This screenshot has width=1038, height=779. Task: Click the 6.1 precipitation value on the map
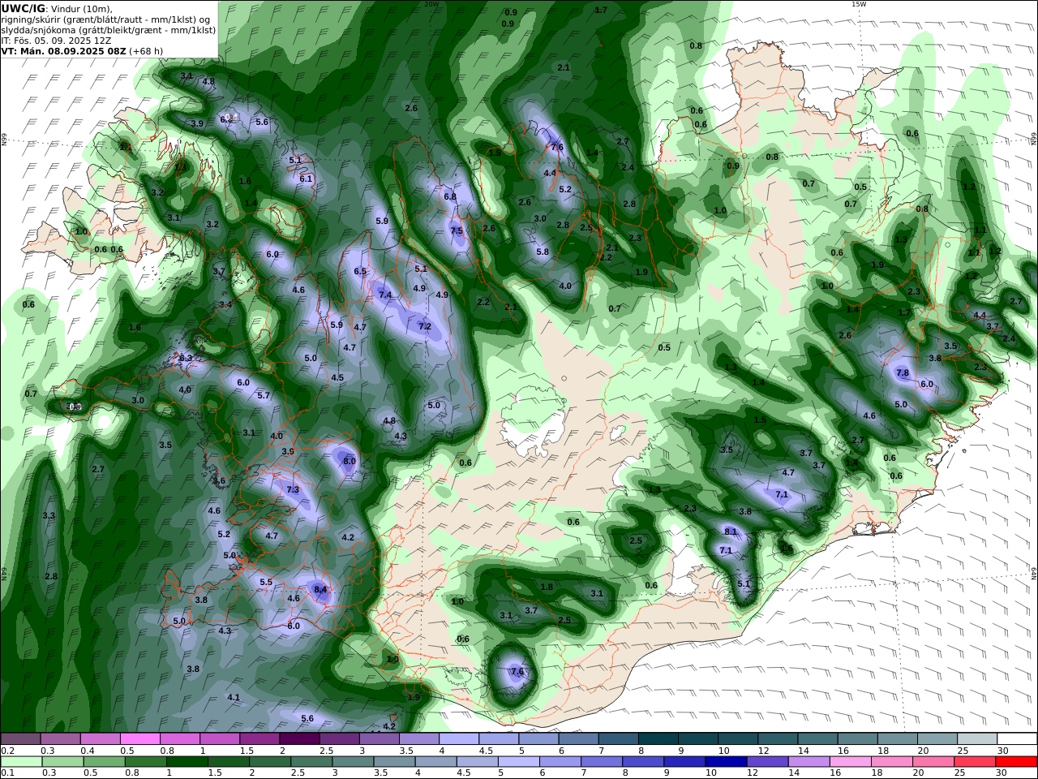tap(306, 179)
